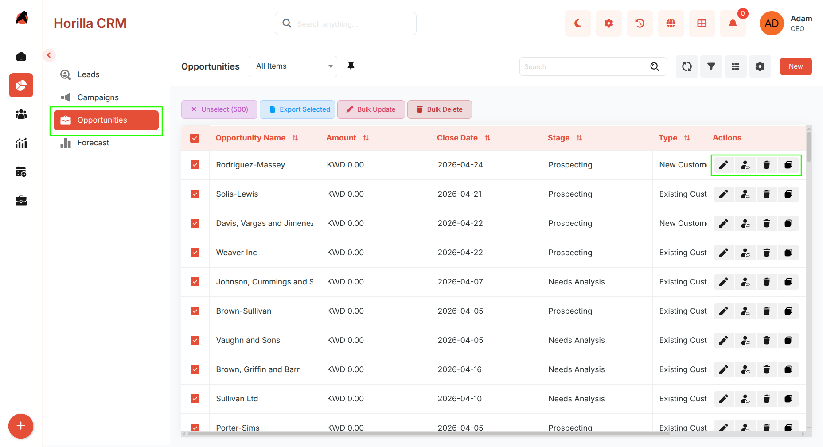Toggle dark mode moon icon
The image size is (823, 447).
pos(577,23)
